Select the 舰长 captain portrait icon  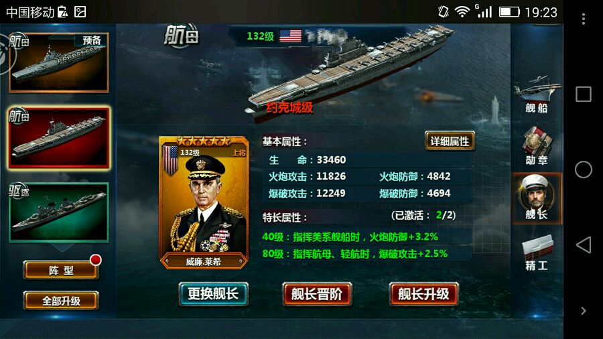pyautogui.click(x=537, y=198)
